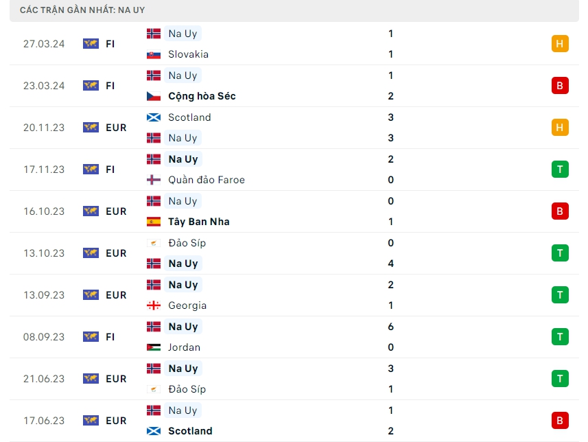Click the Spain flag beside Tây Ban Nha
The width and height of the screenshot is (588, 442).
pyautogui.click(x=154, y=222)
